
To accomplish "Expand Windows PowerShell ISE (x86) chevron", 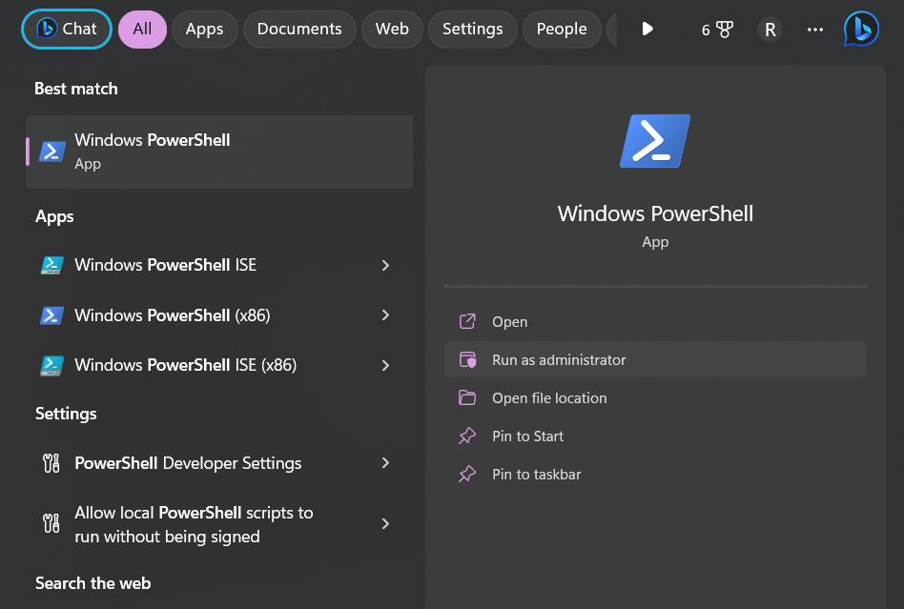I will 385,366.
